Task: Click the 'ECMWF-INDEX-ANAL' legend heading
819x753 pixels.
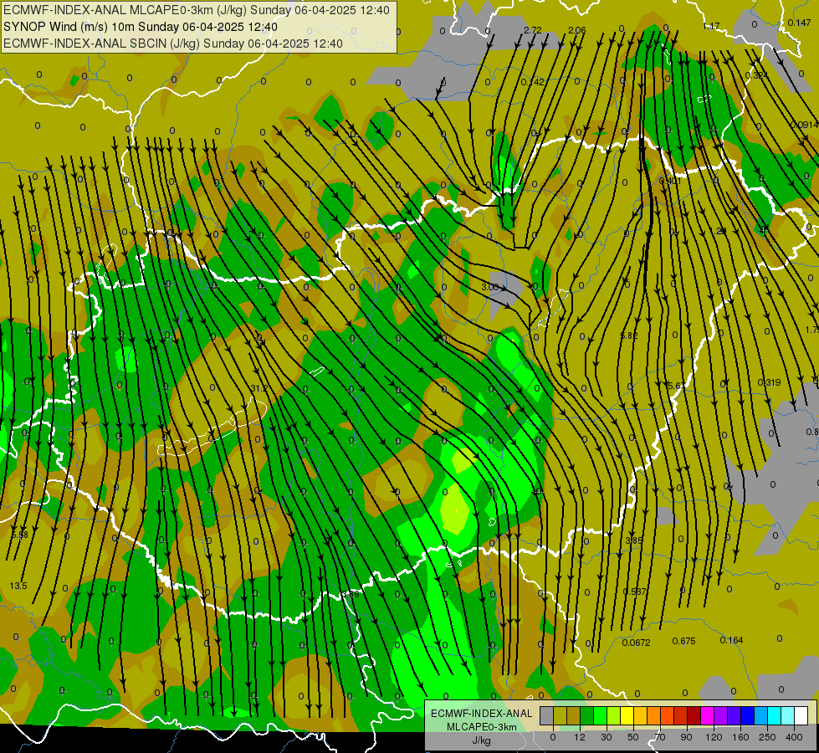Action: click(x=481, y=714)
